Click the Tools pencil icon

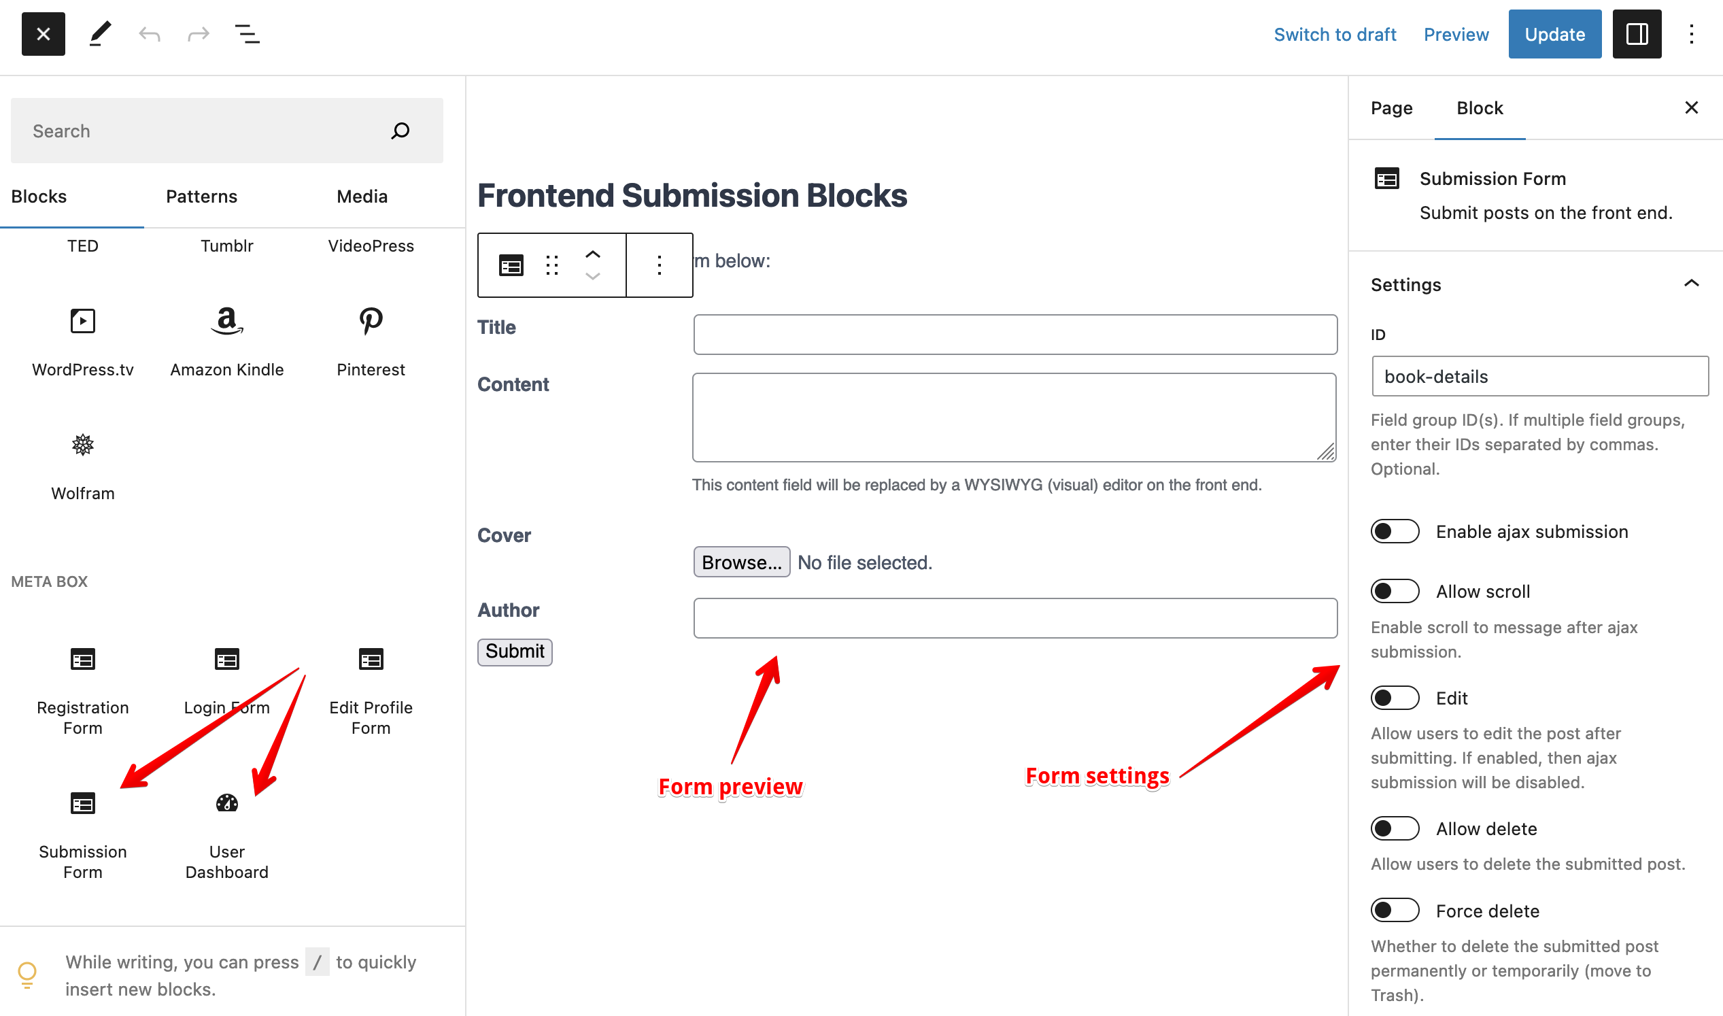point(100,34)
